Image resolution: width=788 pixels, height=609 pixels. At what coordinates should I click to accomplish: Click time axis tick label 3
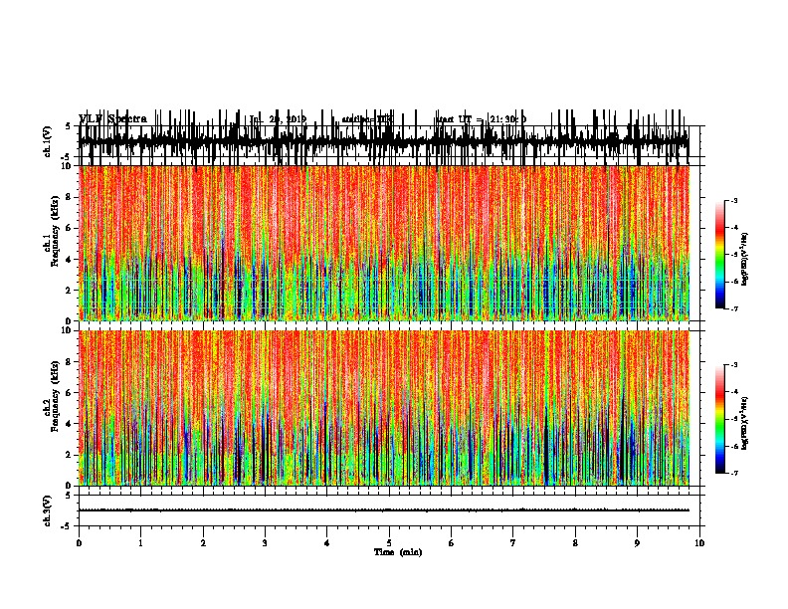(x=265, y=543)
